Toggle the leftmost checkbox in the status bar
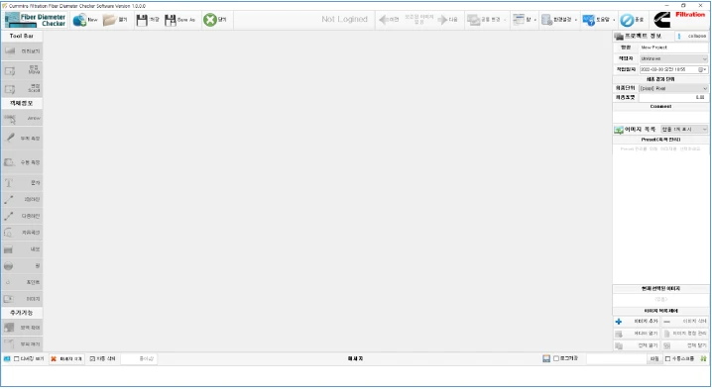The image size is (712, 389). pyautogui.click(x=16, y=358)
